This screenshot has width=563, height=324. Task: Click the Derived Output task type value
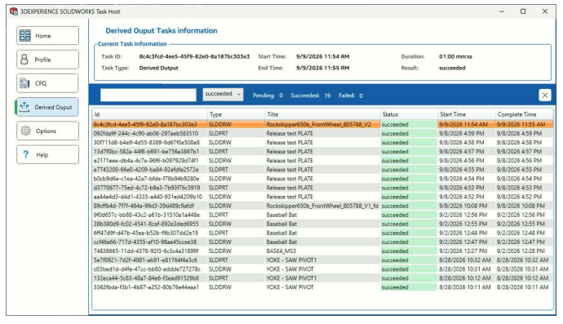158,68
